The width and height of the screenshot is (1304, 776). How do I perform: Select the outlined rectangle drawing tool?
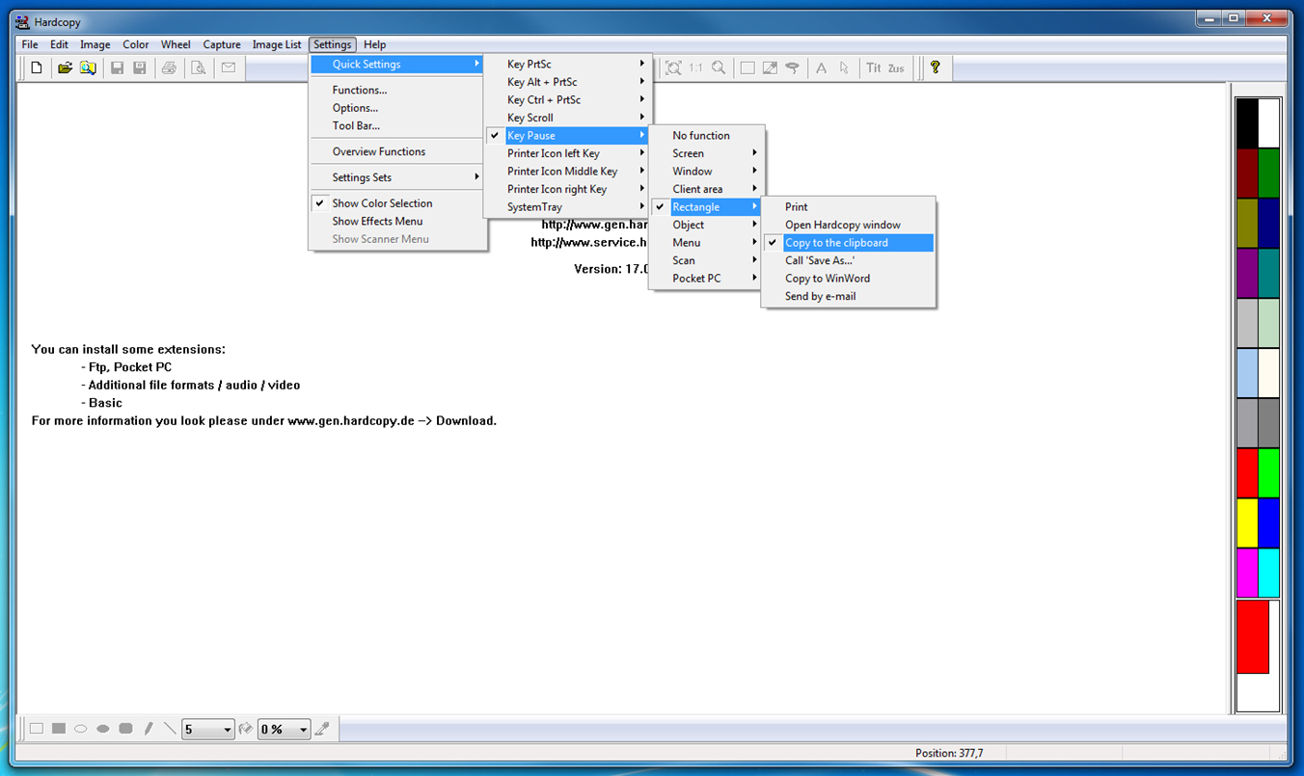click(37, 729)
